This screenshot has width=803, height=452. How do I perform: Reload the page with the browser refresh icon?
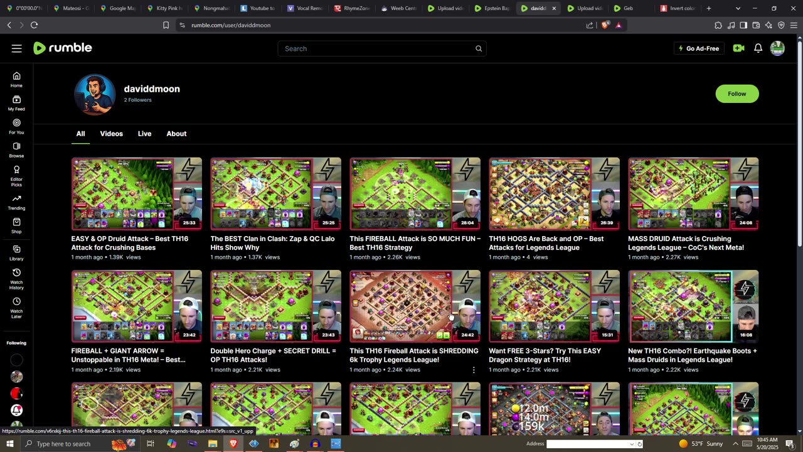tap(34, 25)
